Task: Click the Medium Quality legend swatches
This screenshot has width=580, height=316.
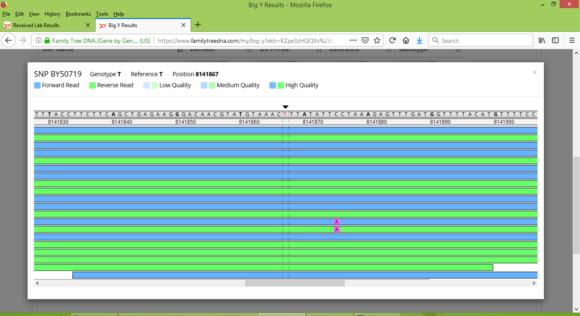Action: (208, 85)
